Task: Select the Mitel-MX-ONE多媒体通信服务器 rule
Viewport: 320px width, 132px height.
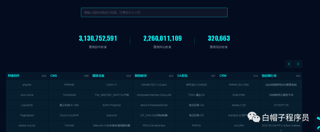Action: 112,125
